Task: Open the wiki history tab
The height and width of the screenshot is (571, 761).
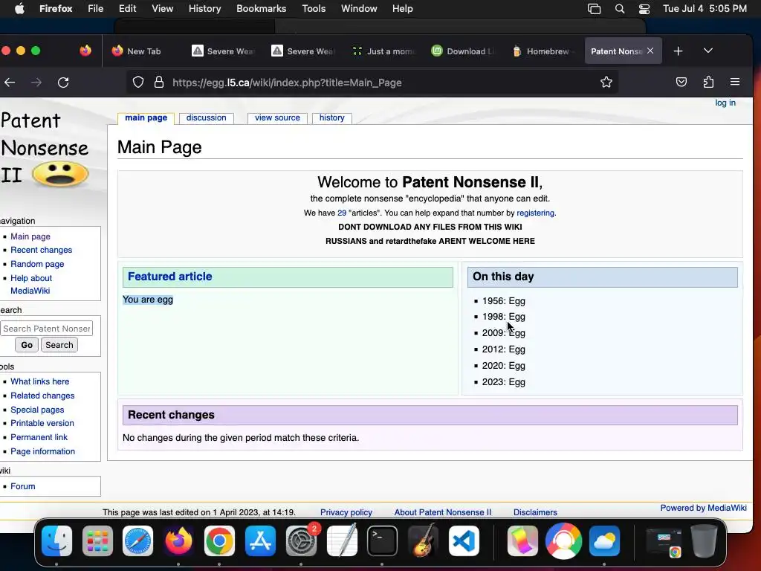Action: [332, 117]
